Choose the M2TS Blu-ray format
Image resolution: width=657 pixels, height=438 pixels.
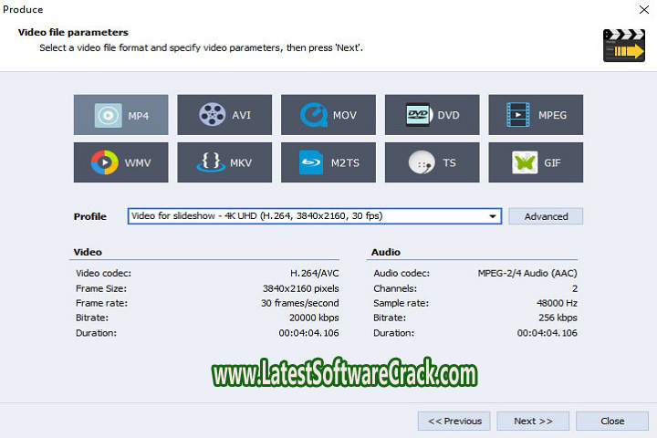[x=328, y=163]
